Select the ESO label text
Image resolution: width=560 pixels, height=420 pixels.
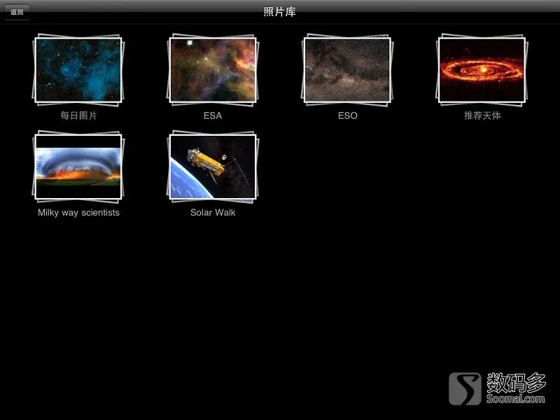tap(347, 115)
